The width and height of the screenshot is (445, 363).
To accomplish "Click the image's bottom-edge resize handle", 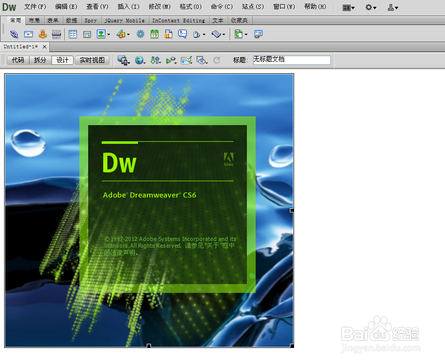I will point(149,346).
